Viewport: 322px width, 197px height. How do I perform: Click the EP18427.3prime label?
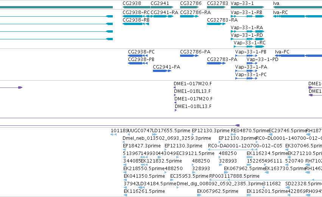pos(142,146)
